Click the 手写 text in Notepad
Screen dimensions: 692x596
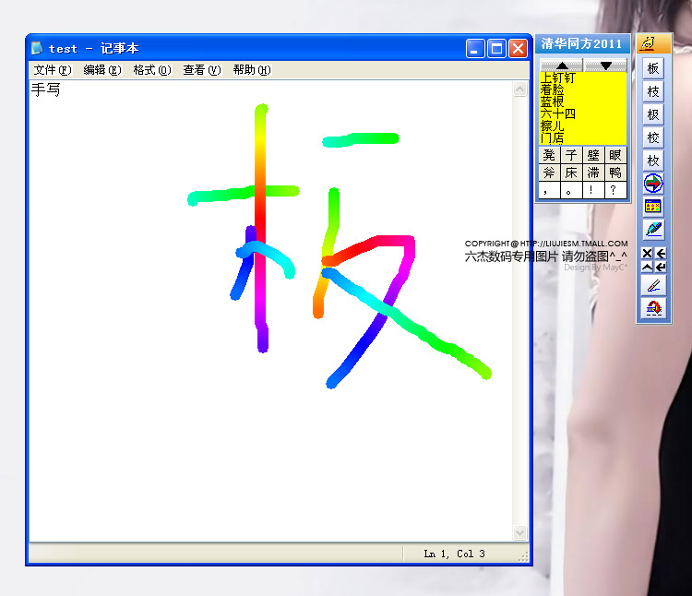point(45,90)
